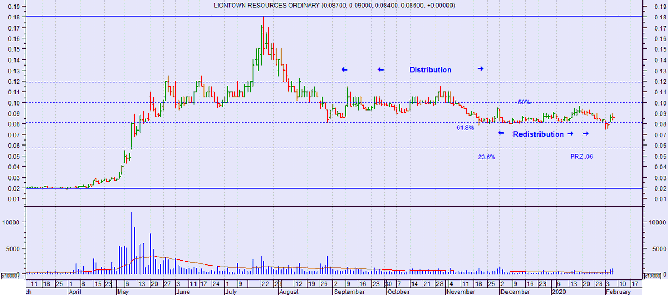The height and width of the screenshot is (295, 668).
Task: Click the December month label on time axis
Action: click(x=514, y=291)
